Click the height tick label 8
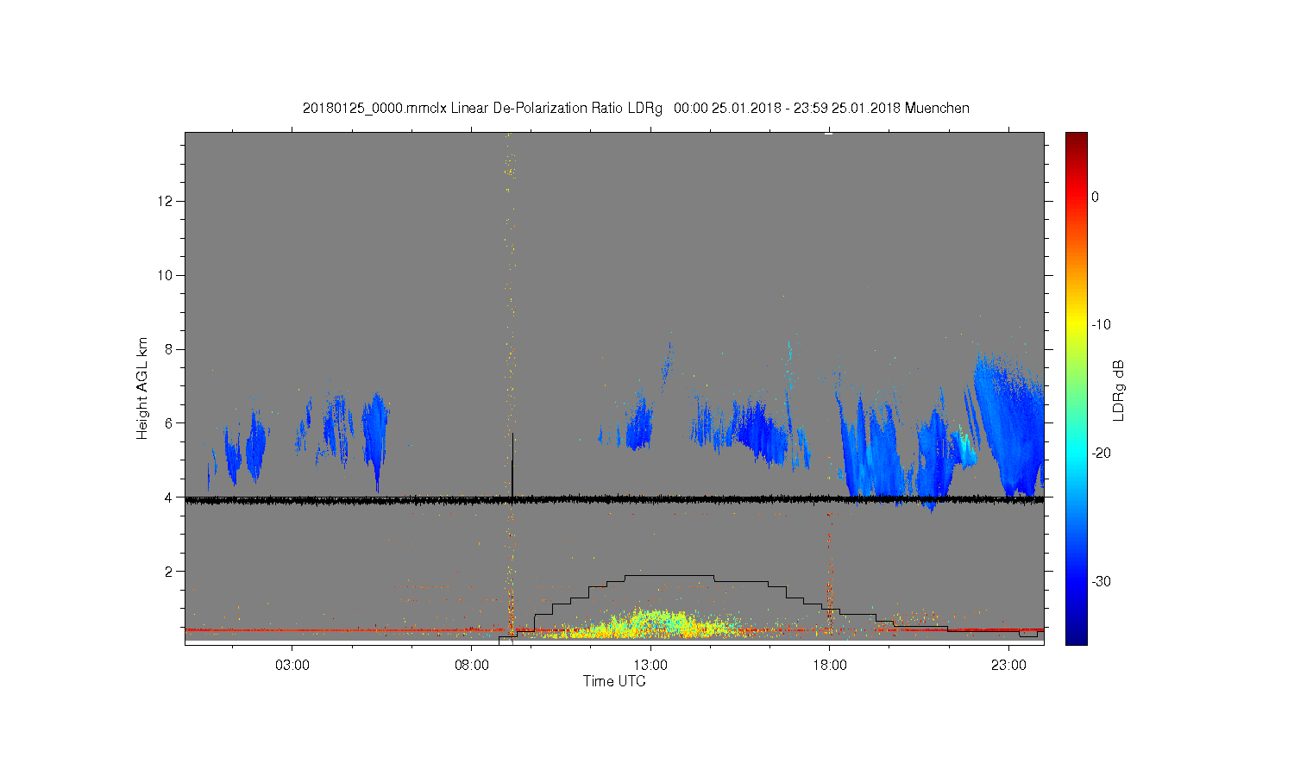1294x776 pixels. point(169,349)
